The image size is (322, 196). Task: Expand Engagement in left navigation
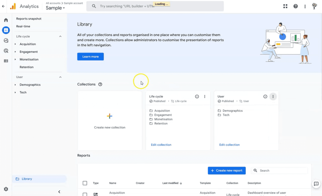(15, 52)
